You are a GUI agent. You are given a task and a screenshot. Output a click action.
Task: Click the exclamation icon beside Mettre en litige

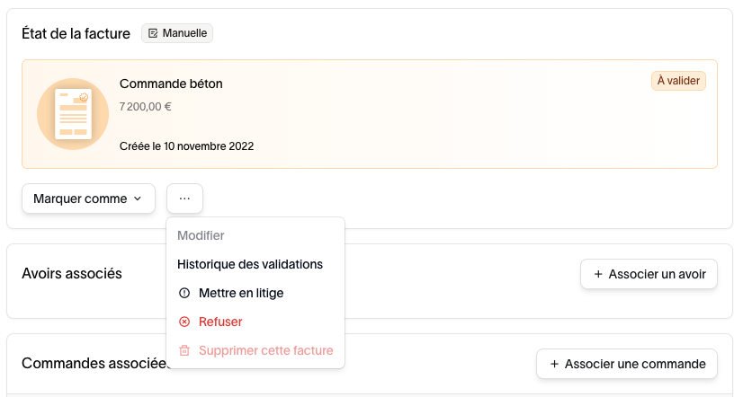point(184,294)
